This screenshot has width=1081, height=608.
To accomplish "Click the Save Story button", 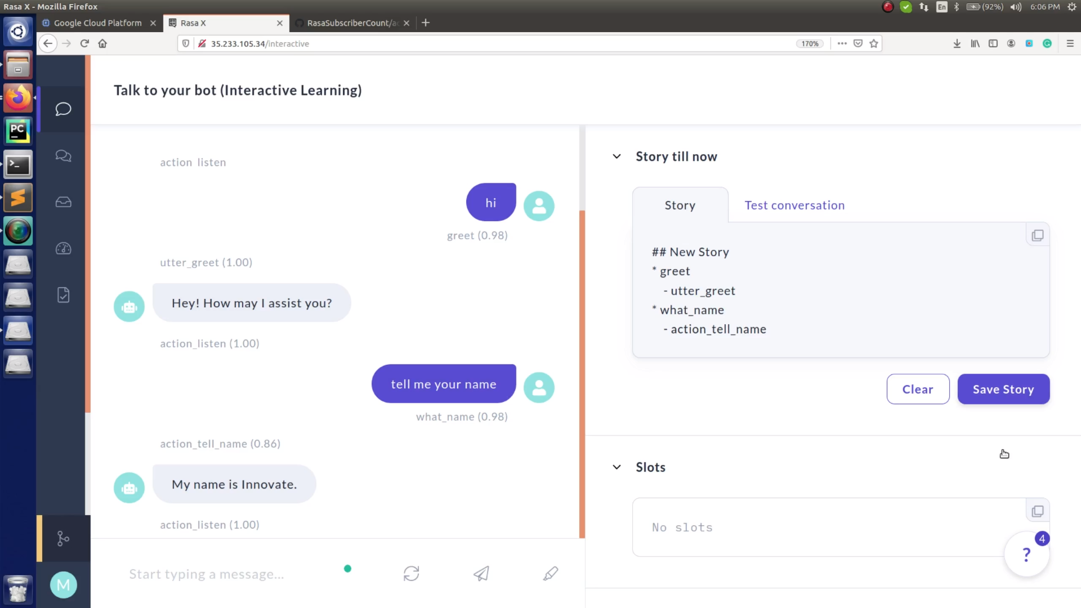I will 1003,389.
